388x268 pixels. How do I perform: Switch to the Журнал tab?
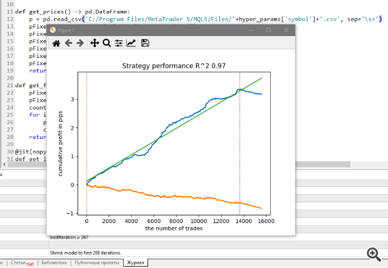(136, 262)
